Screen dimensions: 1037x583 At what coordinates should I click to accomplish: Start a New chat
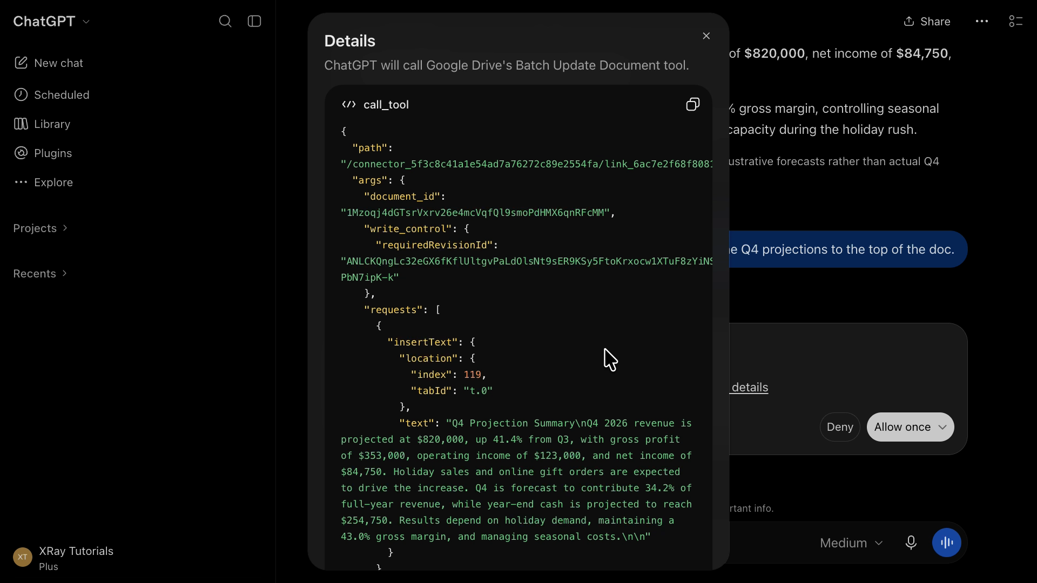(49, 63)
